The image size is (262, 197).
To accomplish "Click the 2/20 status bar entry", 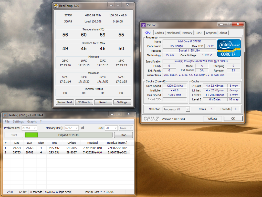I will pyautogui.click(x=10, y=192).
